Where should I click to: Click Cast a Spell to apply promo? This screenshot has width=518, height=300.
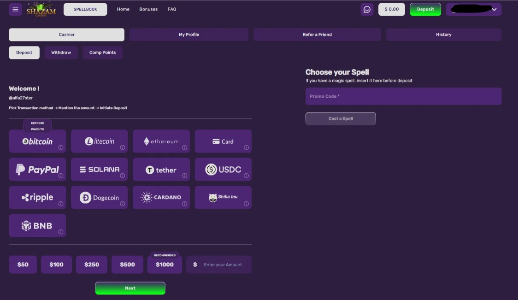tap(341, 118)
